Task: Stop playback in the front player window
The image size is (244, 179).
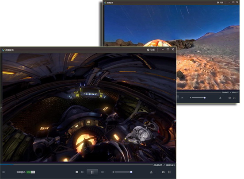Action: pos(77,172)
